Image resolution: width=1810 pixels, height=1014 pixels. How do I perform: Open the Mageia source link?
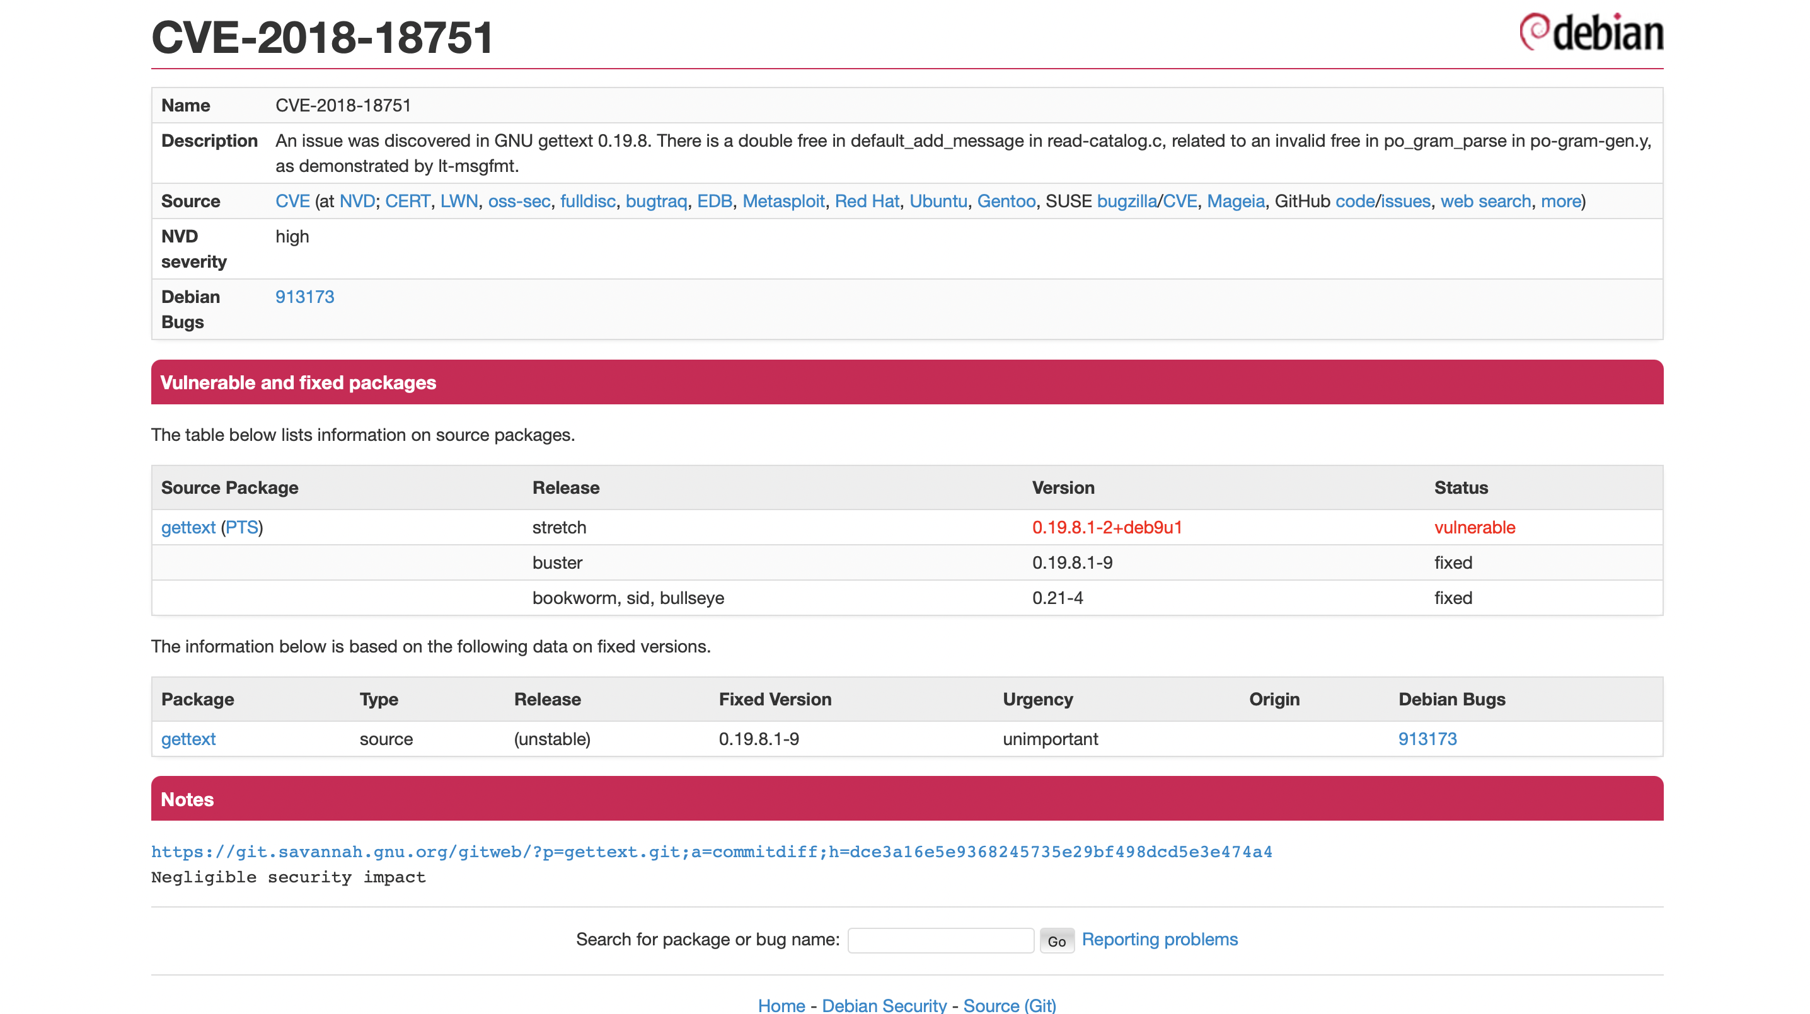point(1236,202)
